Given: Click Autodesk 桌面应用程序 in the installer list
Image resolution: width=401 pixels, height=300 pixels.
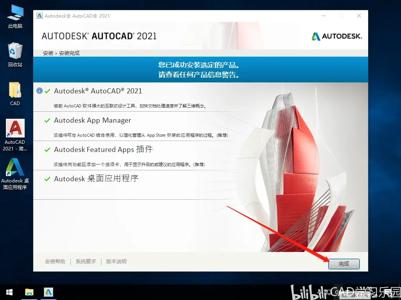Looking at the screenshot, I should 96,178.
